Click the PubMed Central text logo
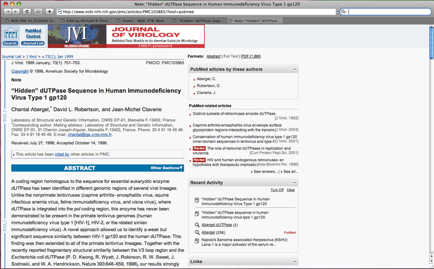 [33, 34]
